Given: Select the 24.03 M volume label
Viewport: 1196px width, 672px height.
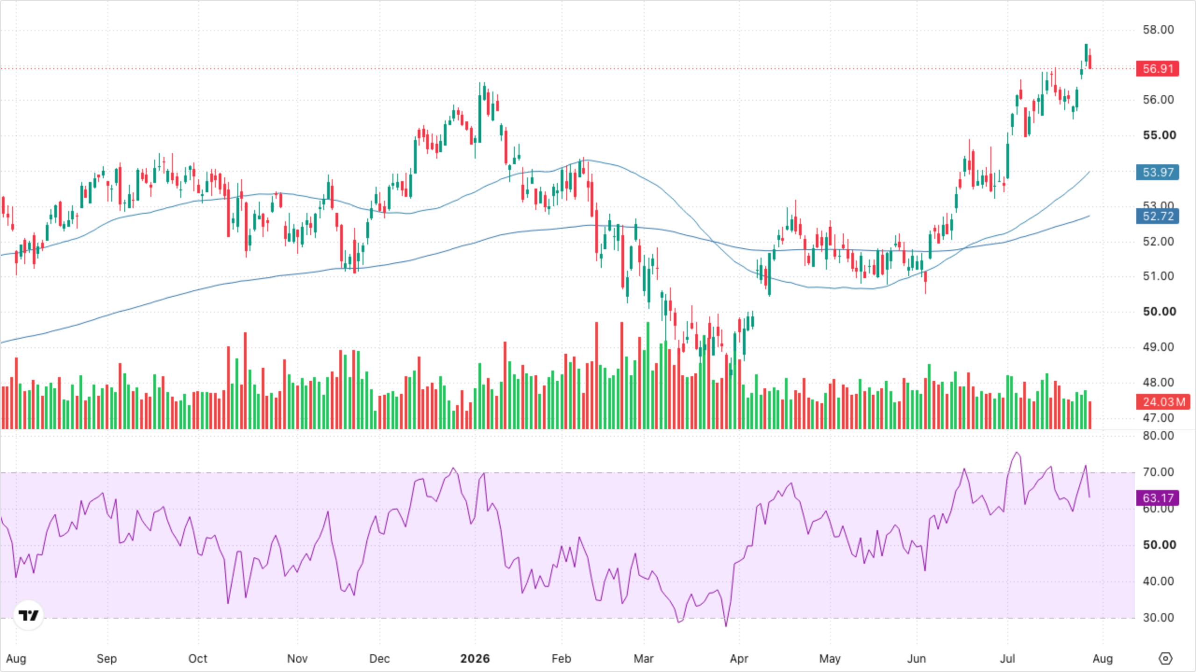Looking at the screenshot, I should (1163, 402).
